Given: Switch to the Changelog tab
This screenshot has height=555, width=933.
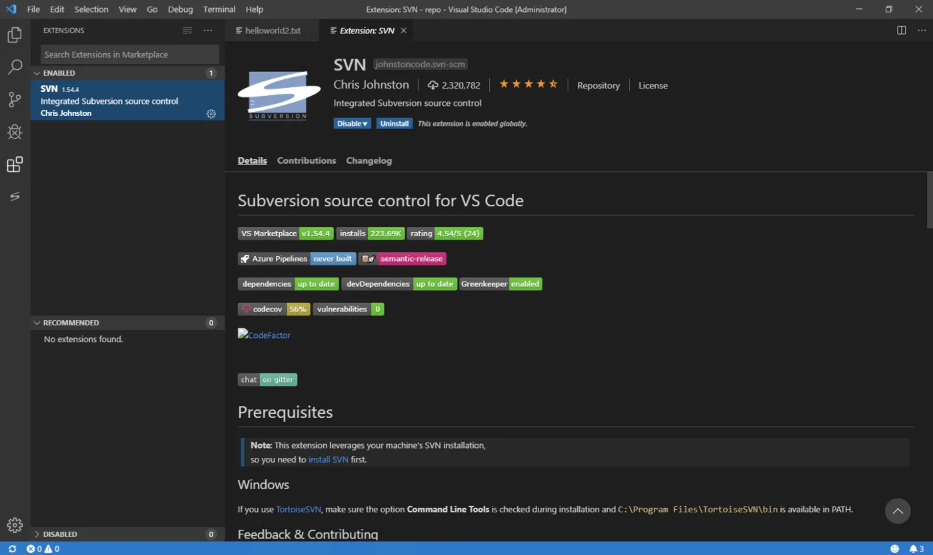Looking at the screenshot, I should tap(369, 160).
